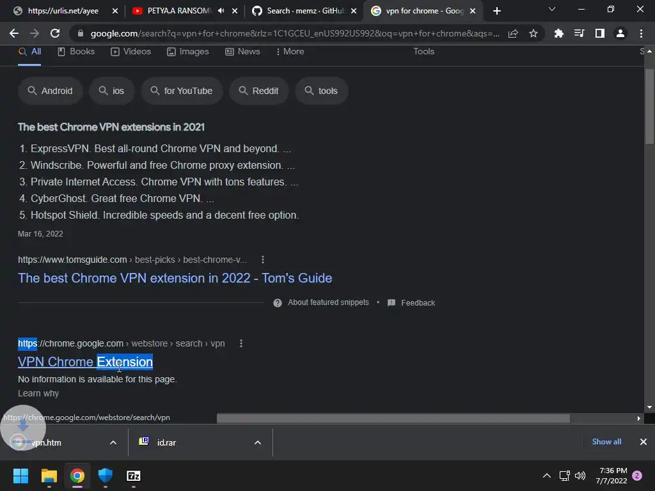Click About featured snippets link
The height and width of the screenshot is (491, 655).
[328, 302]
